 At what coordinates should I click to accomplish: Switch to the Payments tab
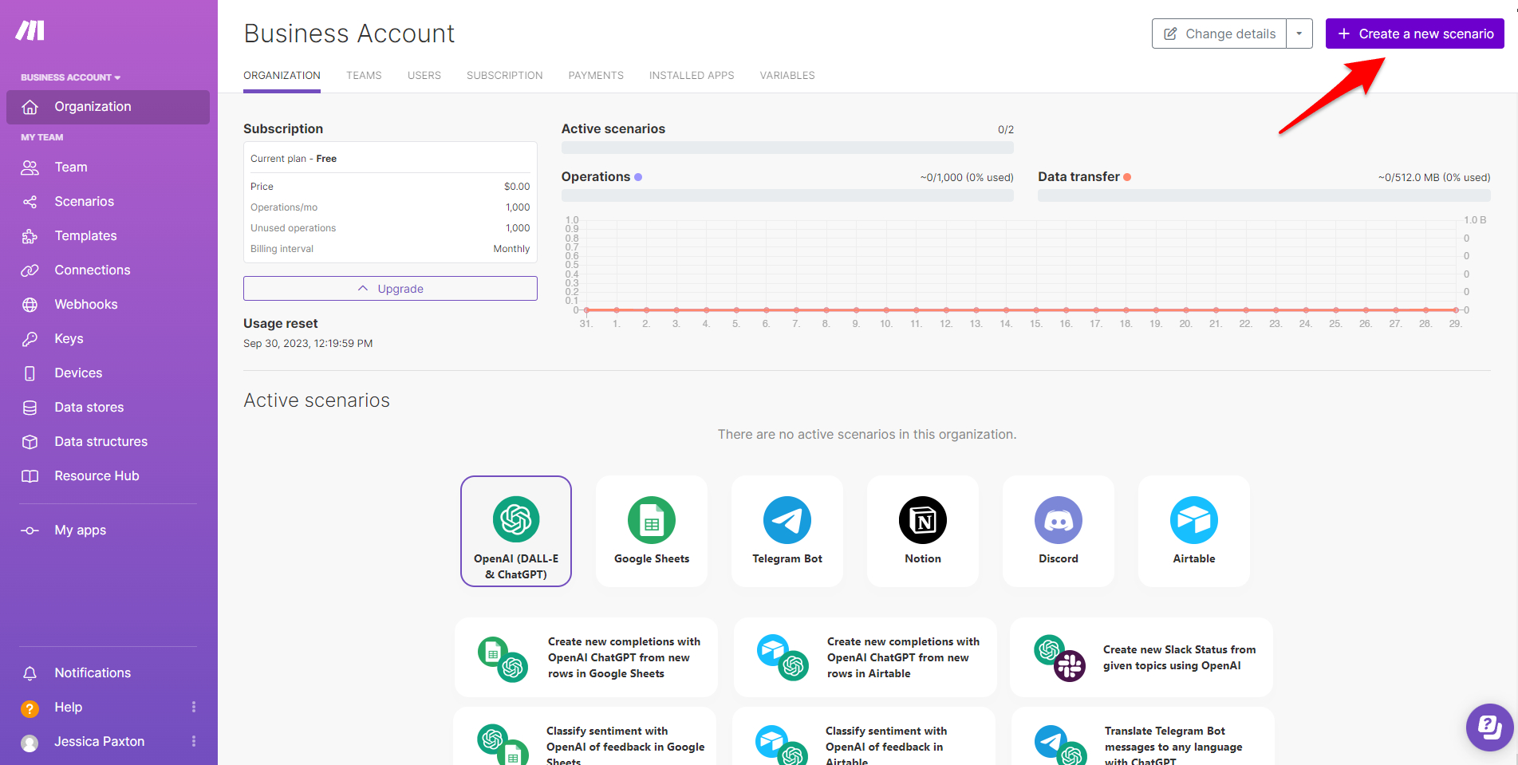(x=596, y=75)
